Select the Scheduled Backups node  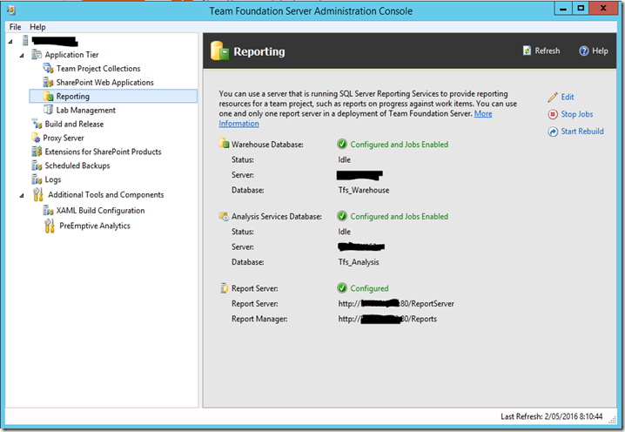[77, 165]
